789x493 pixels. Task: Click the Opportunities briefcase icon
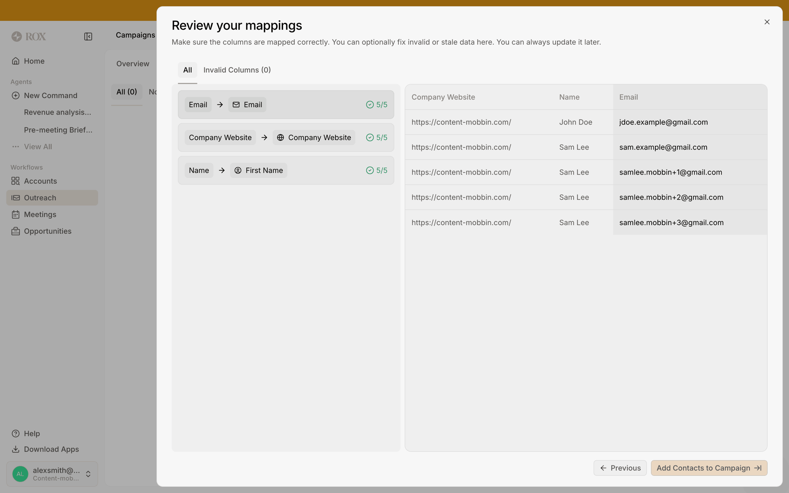point(16,231)
